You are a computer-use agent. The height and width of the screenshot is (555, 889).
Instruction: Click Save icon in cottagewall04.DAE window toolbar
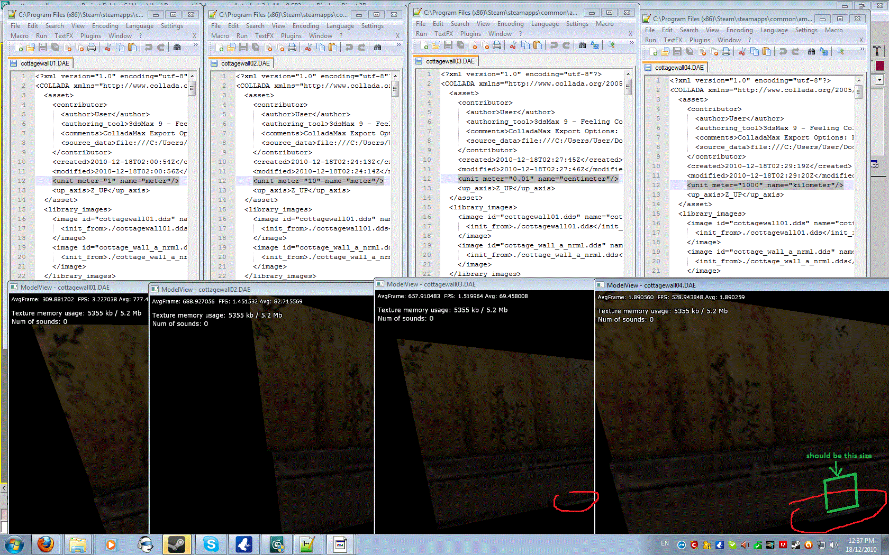click(x=677, y=52)
